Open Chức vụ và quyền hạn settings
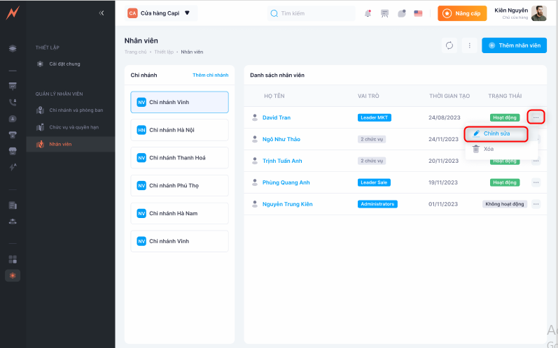This screenshot has height=348, width=558. click(76, 127)
